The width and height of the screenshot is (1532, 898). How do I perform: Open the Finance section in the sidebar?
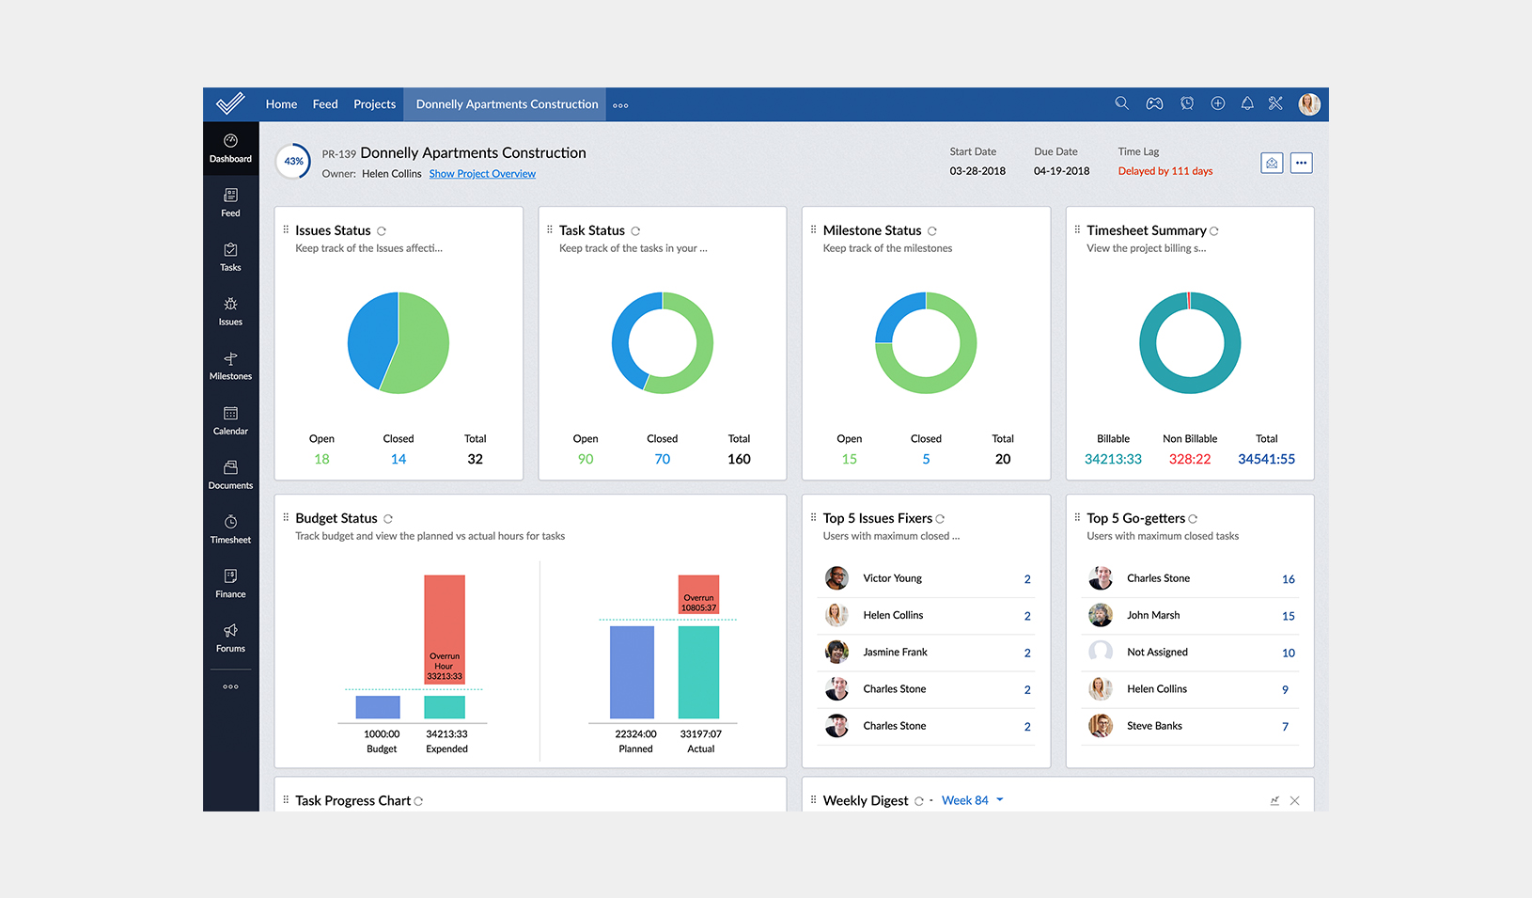pos(230,583)
